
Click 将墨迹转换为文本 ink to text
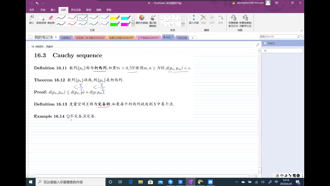pos(233,21)
